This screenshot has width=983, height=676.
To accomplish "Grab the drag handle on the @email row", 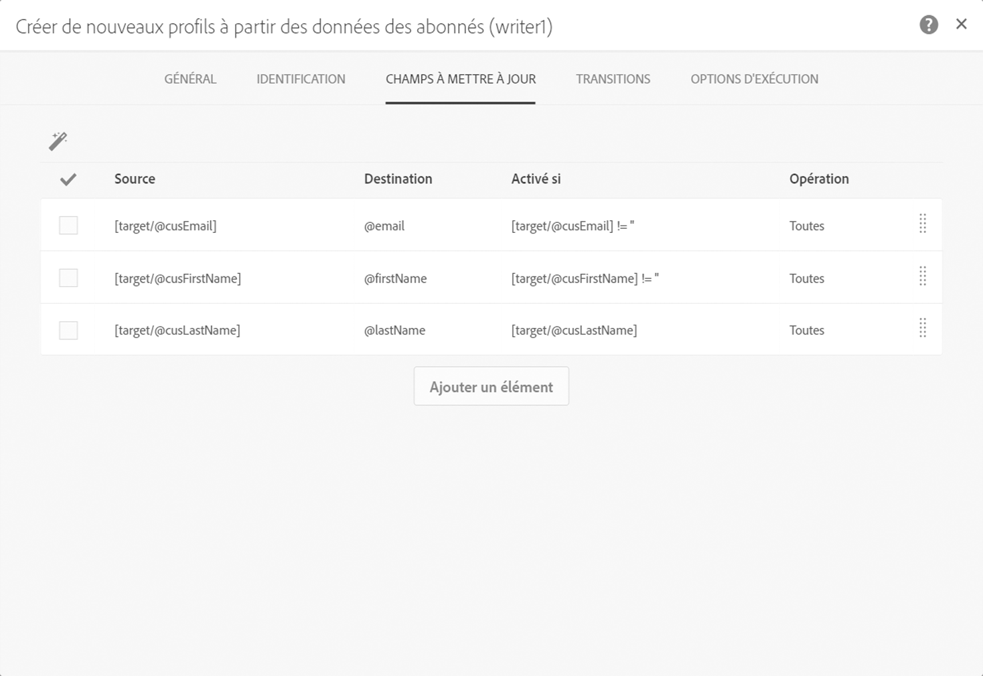I will 922,224.
